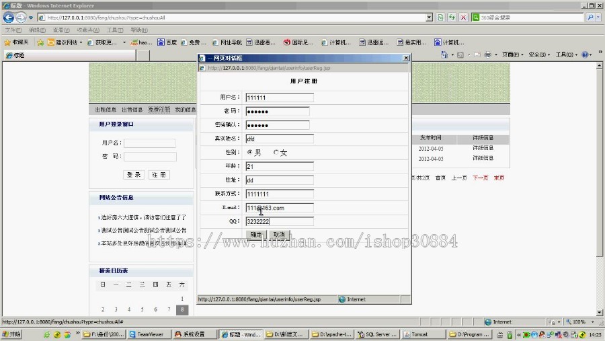Click the 免费注册 navigation link
This screenshot has width=605, height=341.
(159, 110)
